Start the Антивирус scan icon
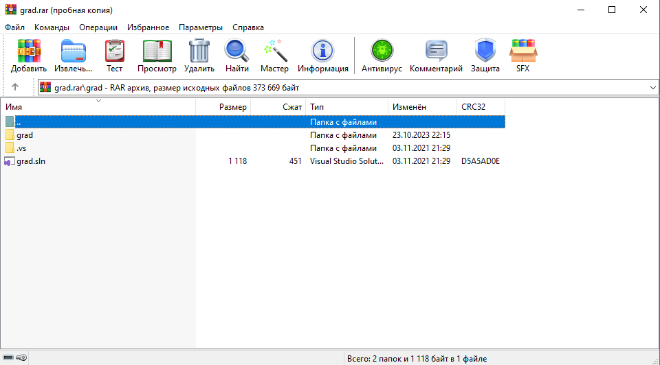660x365 pixels. point(382,51)
